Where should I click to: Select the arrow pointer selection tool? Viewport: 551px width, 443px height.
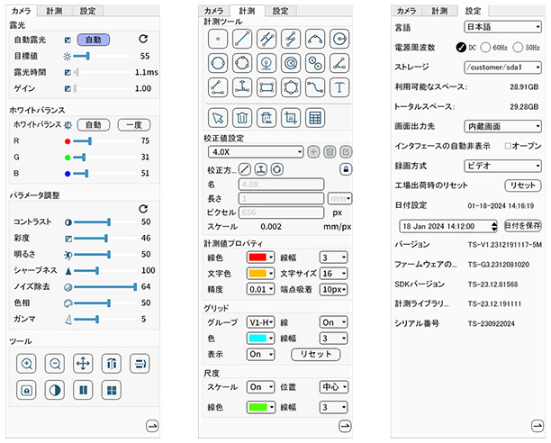click(217, 117)
